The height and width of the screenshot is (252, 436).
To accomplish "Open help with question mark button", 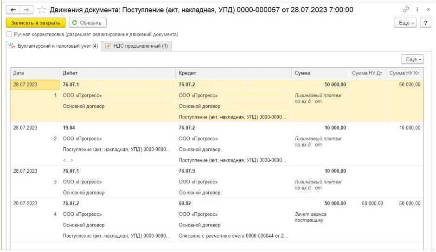I will (425, 23).
